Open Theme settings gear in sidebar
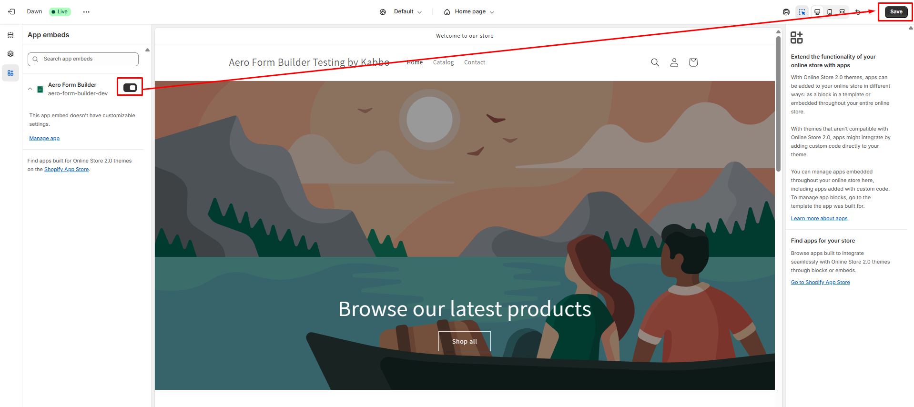 10,54
